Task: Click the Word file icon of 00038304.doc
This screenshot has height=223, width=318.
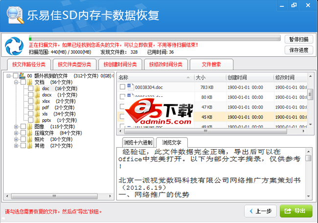Action: coord(131,87)
